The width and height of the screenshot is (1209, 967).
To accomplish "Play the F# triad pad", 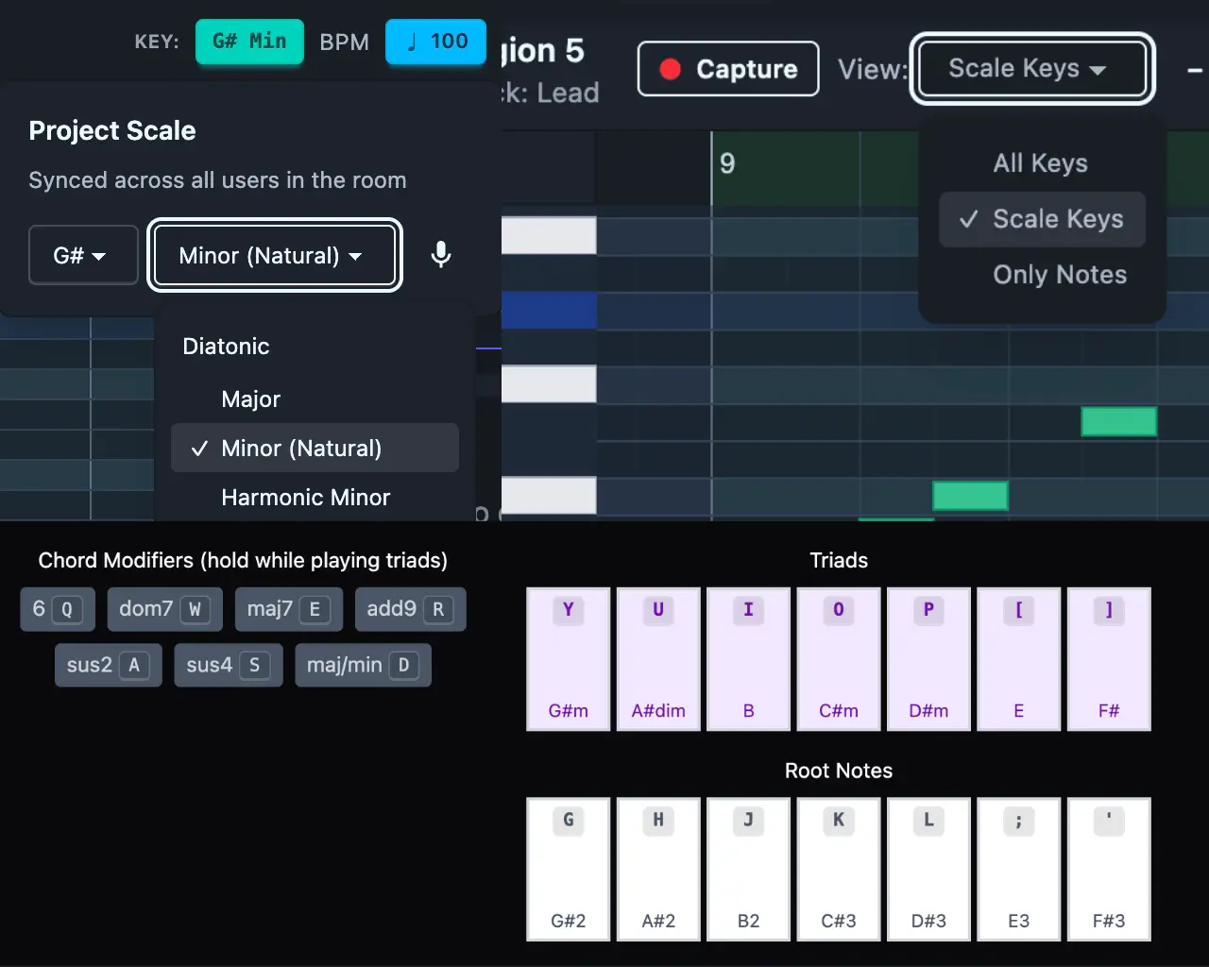I will click(x=1109, y=659).
